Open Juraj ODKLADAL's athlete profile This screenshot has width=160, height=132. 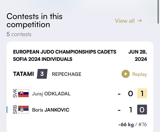click(x=51, y=93)
